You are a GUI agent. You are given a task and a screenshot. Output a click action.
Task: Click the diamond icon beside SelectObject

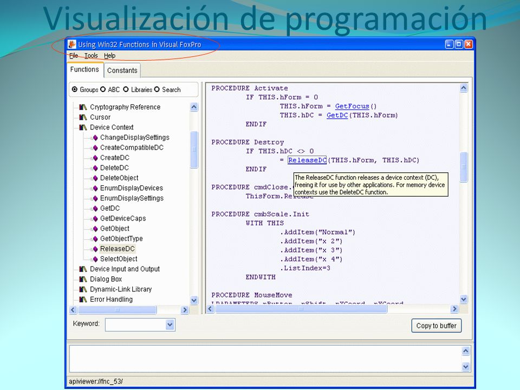coord(95,259)
